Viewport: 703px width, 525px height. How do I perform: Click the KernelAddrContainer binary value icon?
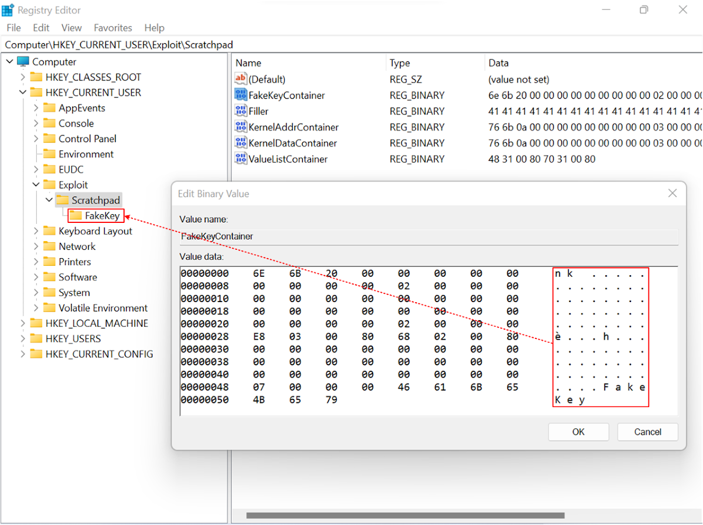tap(241, 127)
